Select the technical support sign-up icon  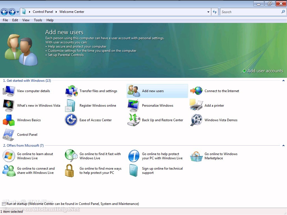click(133, 170)
